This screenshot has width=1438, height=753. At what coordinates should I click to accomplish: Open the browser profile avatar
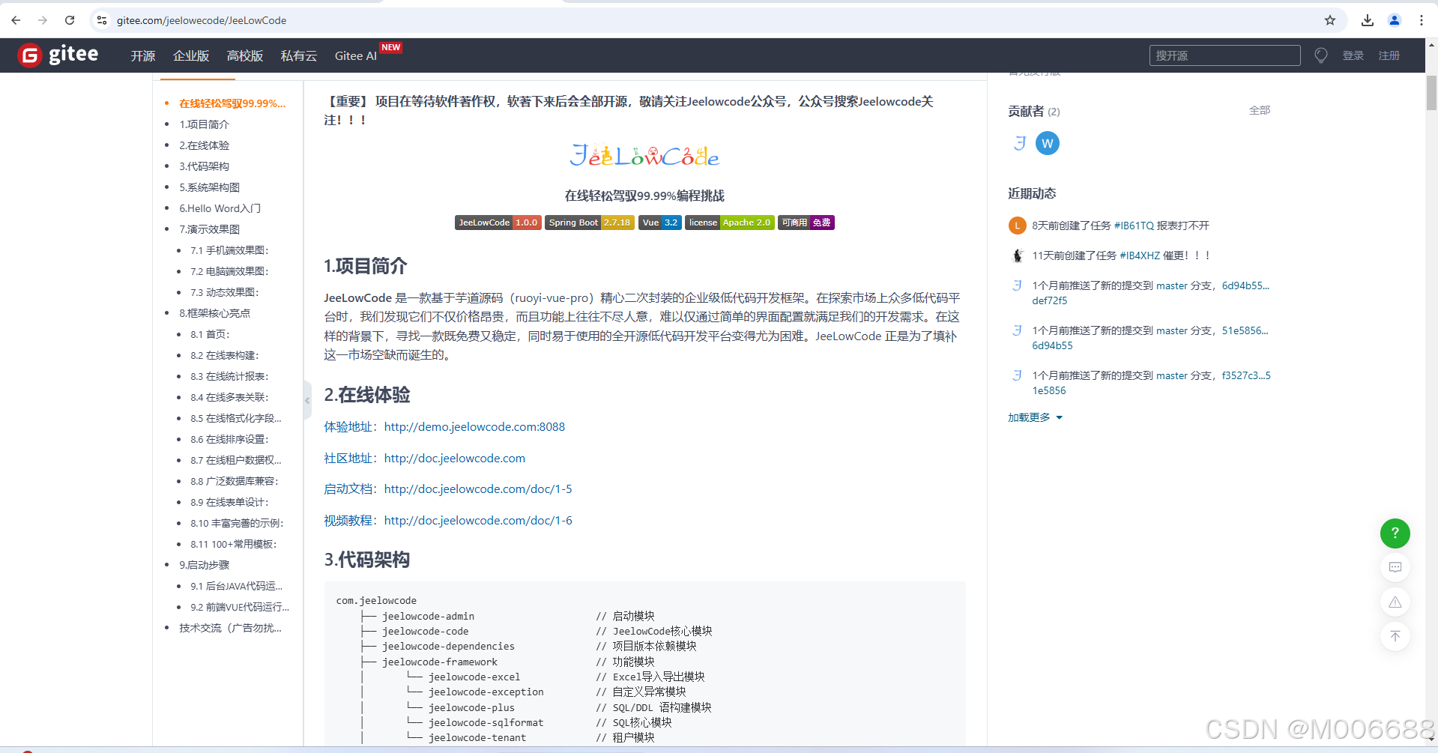point(1395,20)
